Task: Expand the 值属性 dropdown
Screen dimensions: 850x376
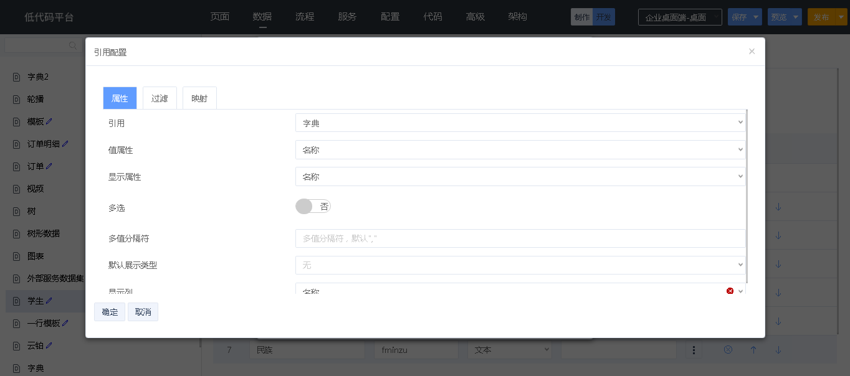Action: coord(520,150)
